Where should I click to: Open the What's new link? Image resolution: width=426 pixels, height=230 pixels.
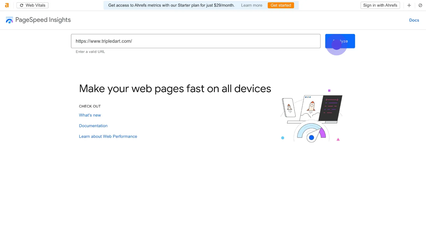tap(90, 115)
